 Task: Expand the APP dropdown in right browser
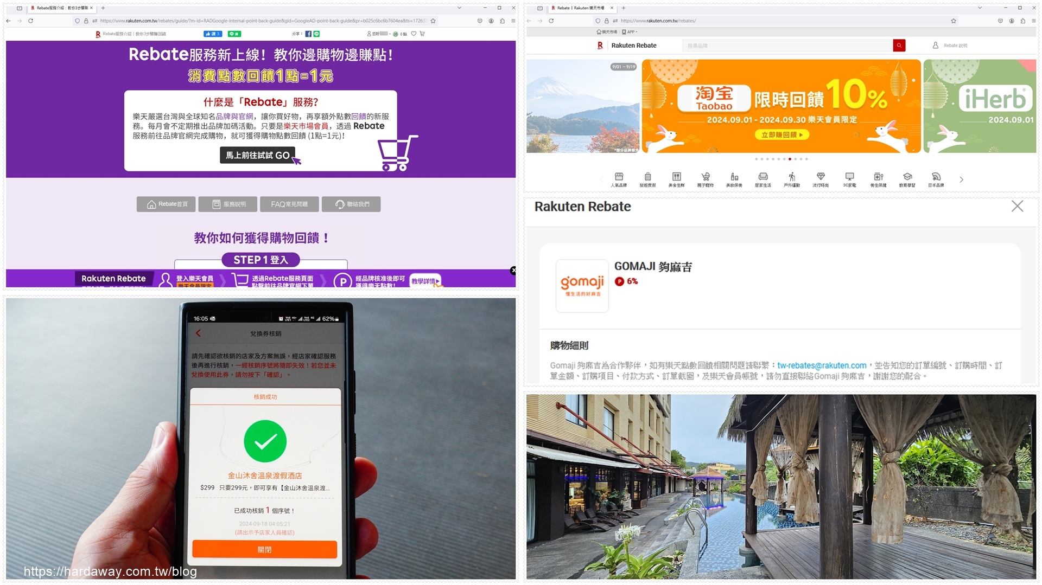point(630,32)
